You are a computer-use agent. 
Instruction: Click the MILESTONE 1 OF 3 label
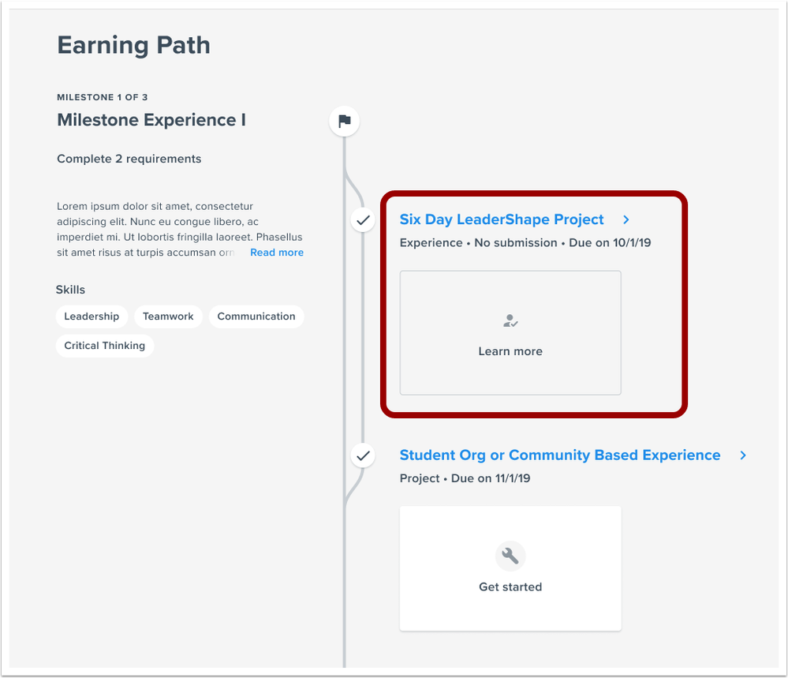click(x=102, y=97)
